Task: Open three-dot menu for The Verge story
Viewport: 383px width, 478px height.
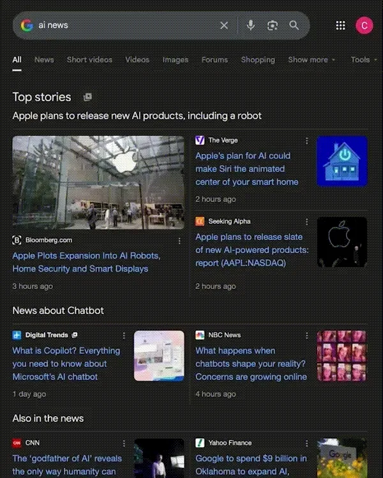Action: pyautogui.click(x=306, y=141)
